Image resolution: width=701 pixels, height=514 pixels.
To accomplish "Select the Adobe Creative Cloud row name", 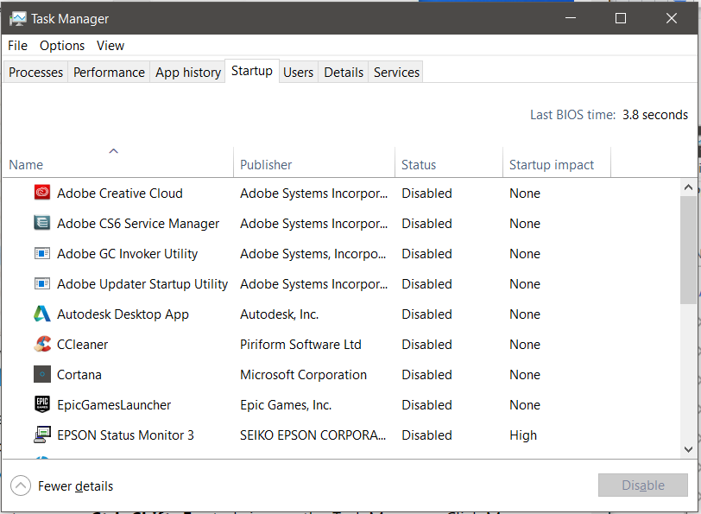I will 120,194.
